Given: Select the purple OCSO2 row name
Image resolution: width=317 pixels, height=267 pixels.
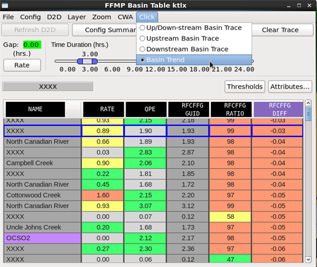Looking at the screenshot, I should pos(42,238).
